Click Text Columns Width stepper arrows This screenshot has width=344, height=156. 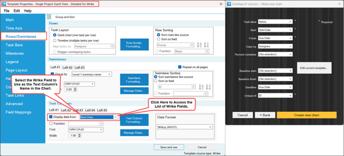(80, 136)
